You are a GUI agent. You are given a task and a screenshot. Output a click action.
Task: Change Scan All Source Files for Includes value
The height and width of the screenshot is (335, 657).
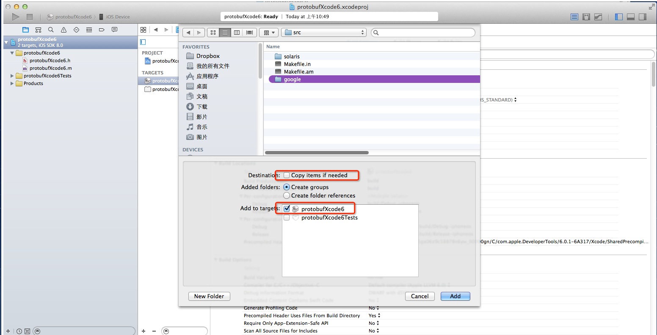(x=374, y=331)
